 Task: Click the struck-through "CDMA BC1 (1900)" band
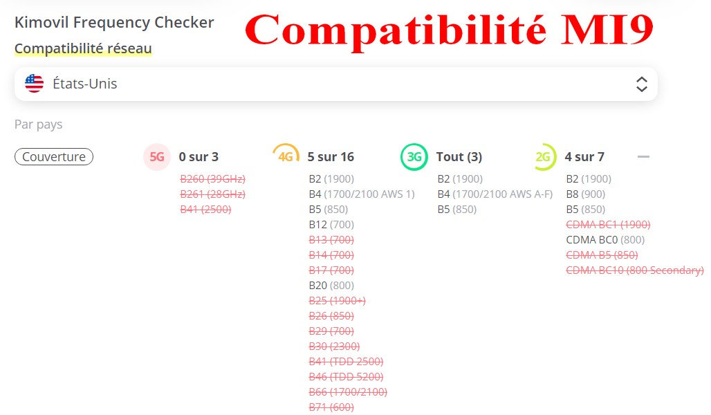point(608,225)
